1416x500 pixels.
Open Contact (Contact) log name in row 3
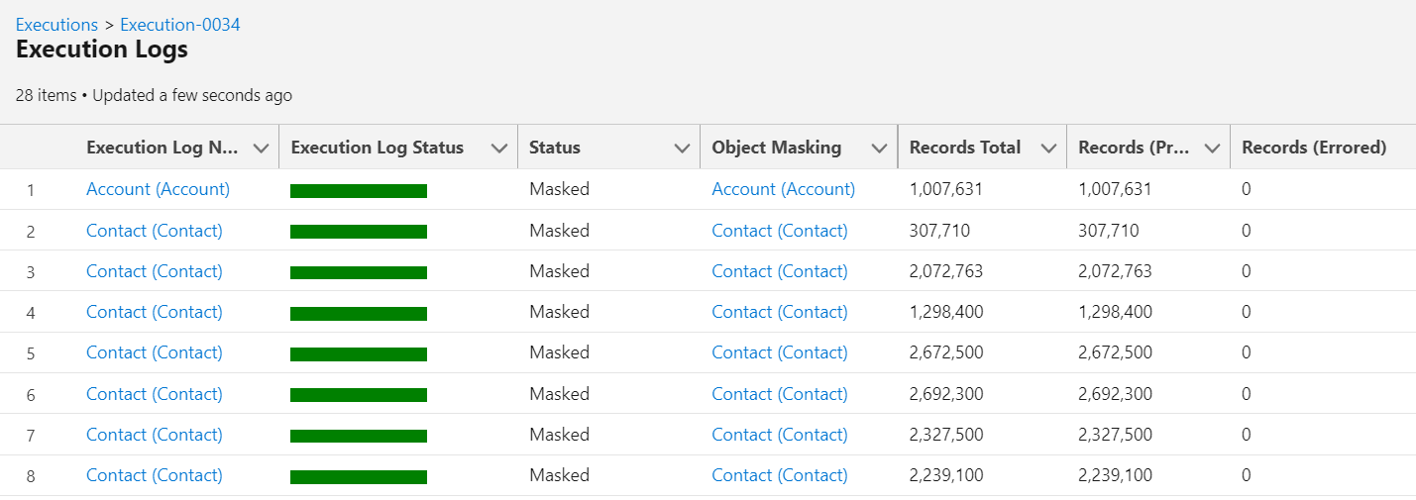pyautogui.click(x=155, y=271)
